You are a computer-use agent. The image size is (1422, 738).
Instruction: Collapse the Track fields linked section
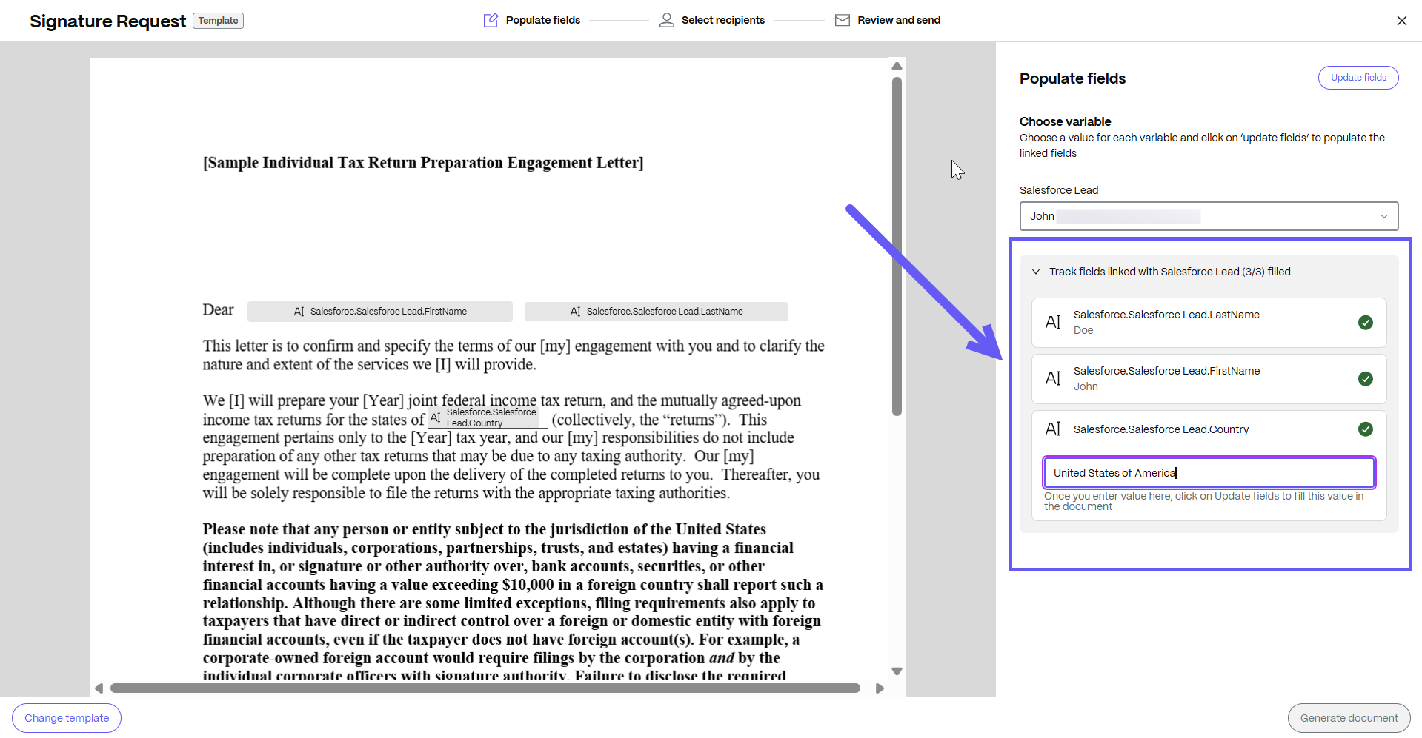1036,272
